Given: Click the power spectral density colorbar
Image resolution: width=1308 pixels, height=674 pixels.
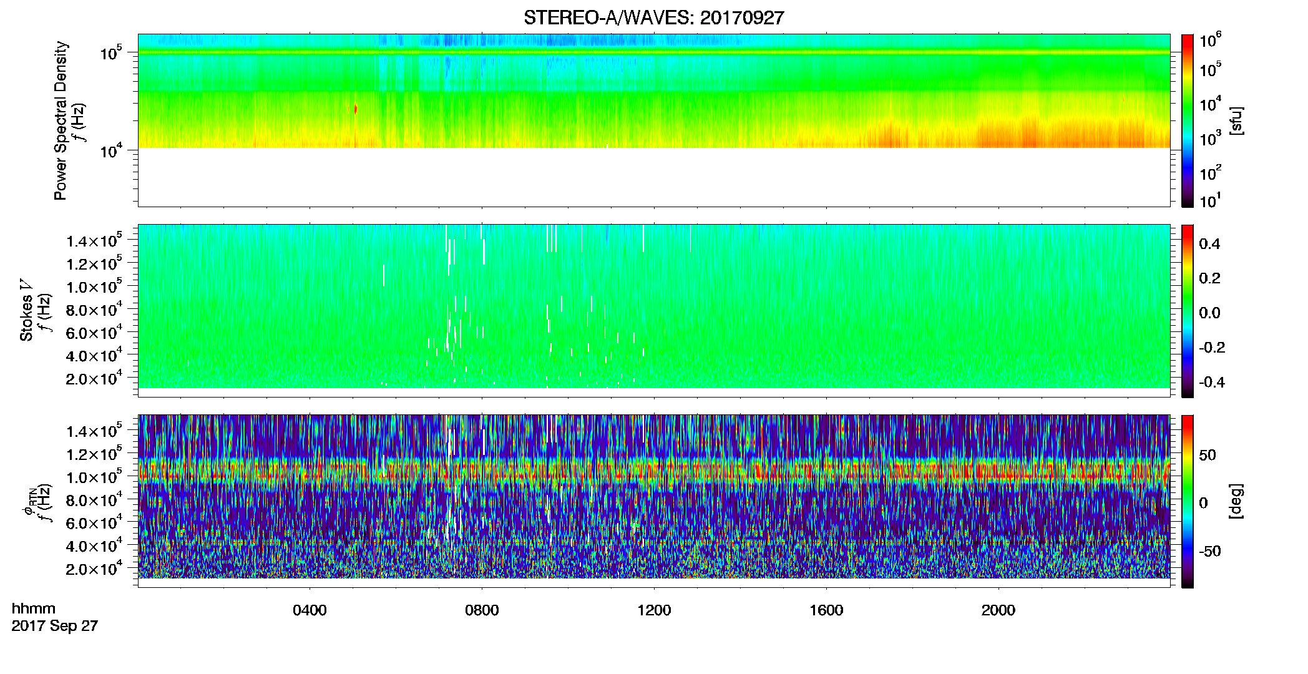Looking at the screenshot, I should pos(1187,120).
